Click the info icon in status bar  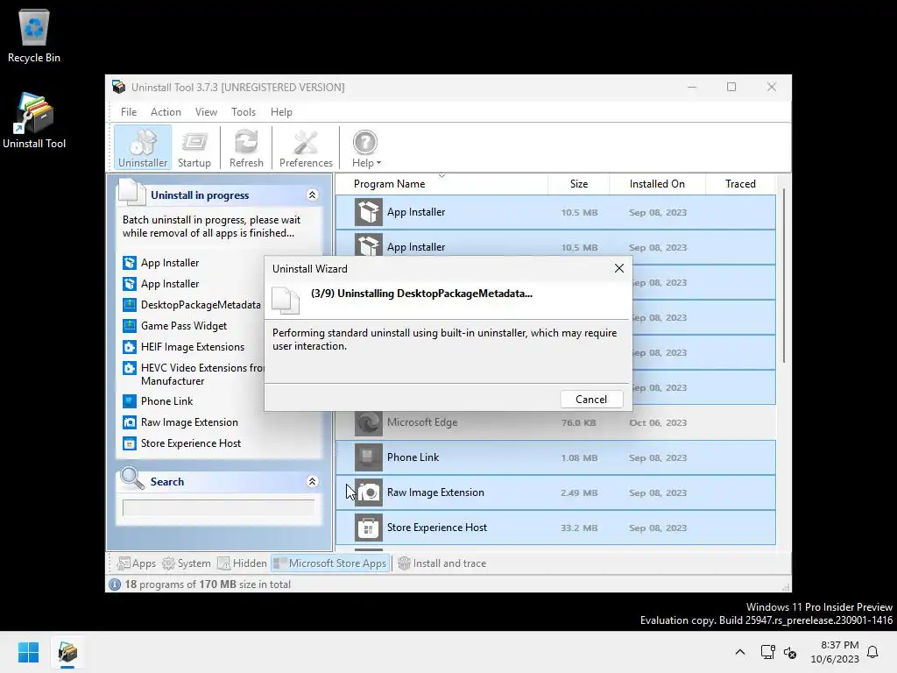(x=115, y=584)
